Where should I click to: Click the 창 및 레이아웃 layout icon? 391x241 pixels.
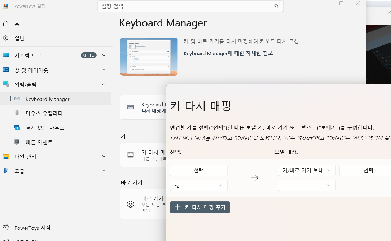tap(6, 70)
